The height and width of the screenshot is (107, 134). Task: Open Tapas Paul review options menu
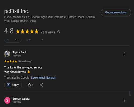click(x=124, y=54)
